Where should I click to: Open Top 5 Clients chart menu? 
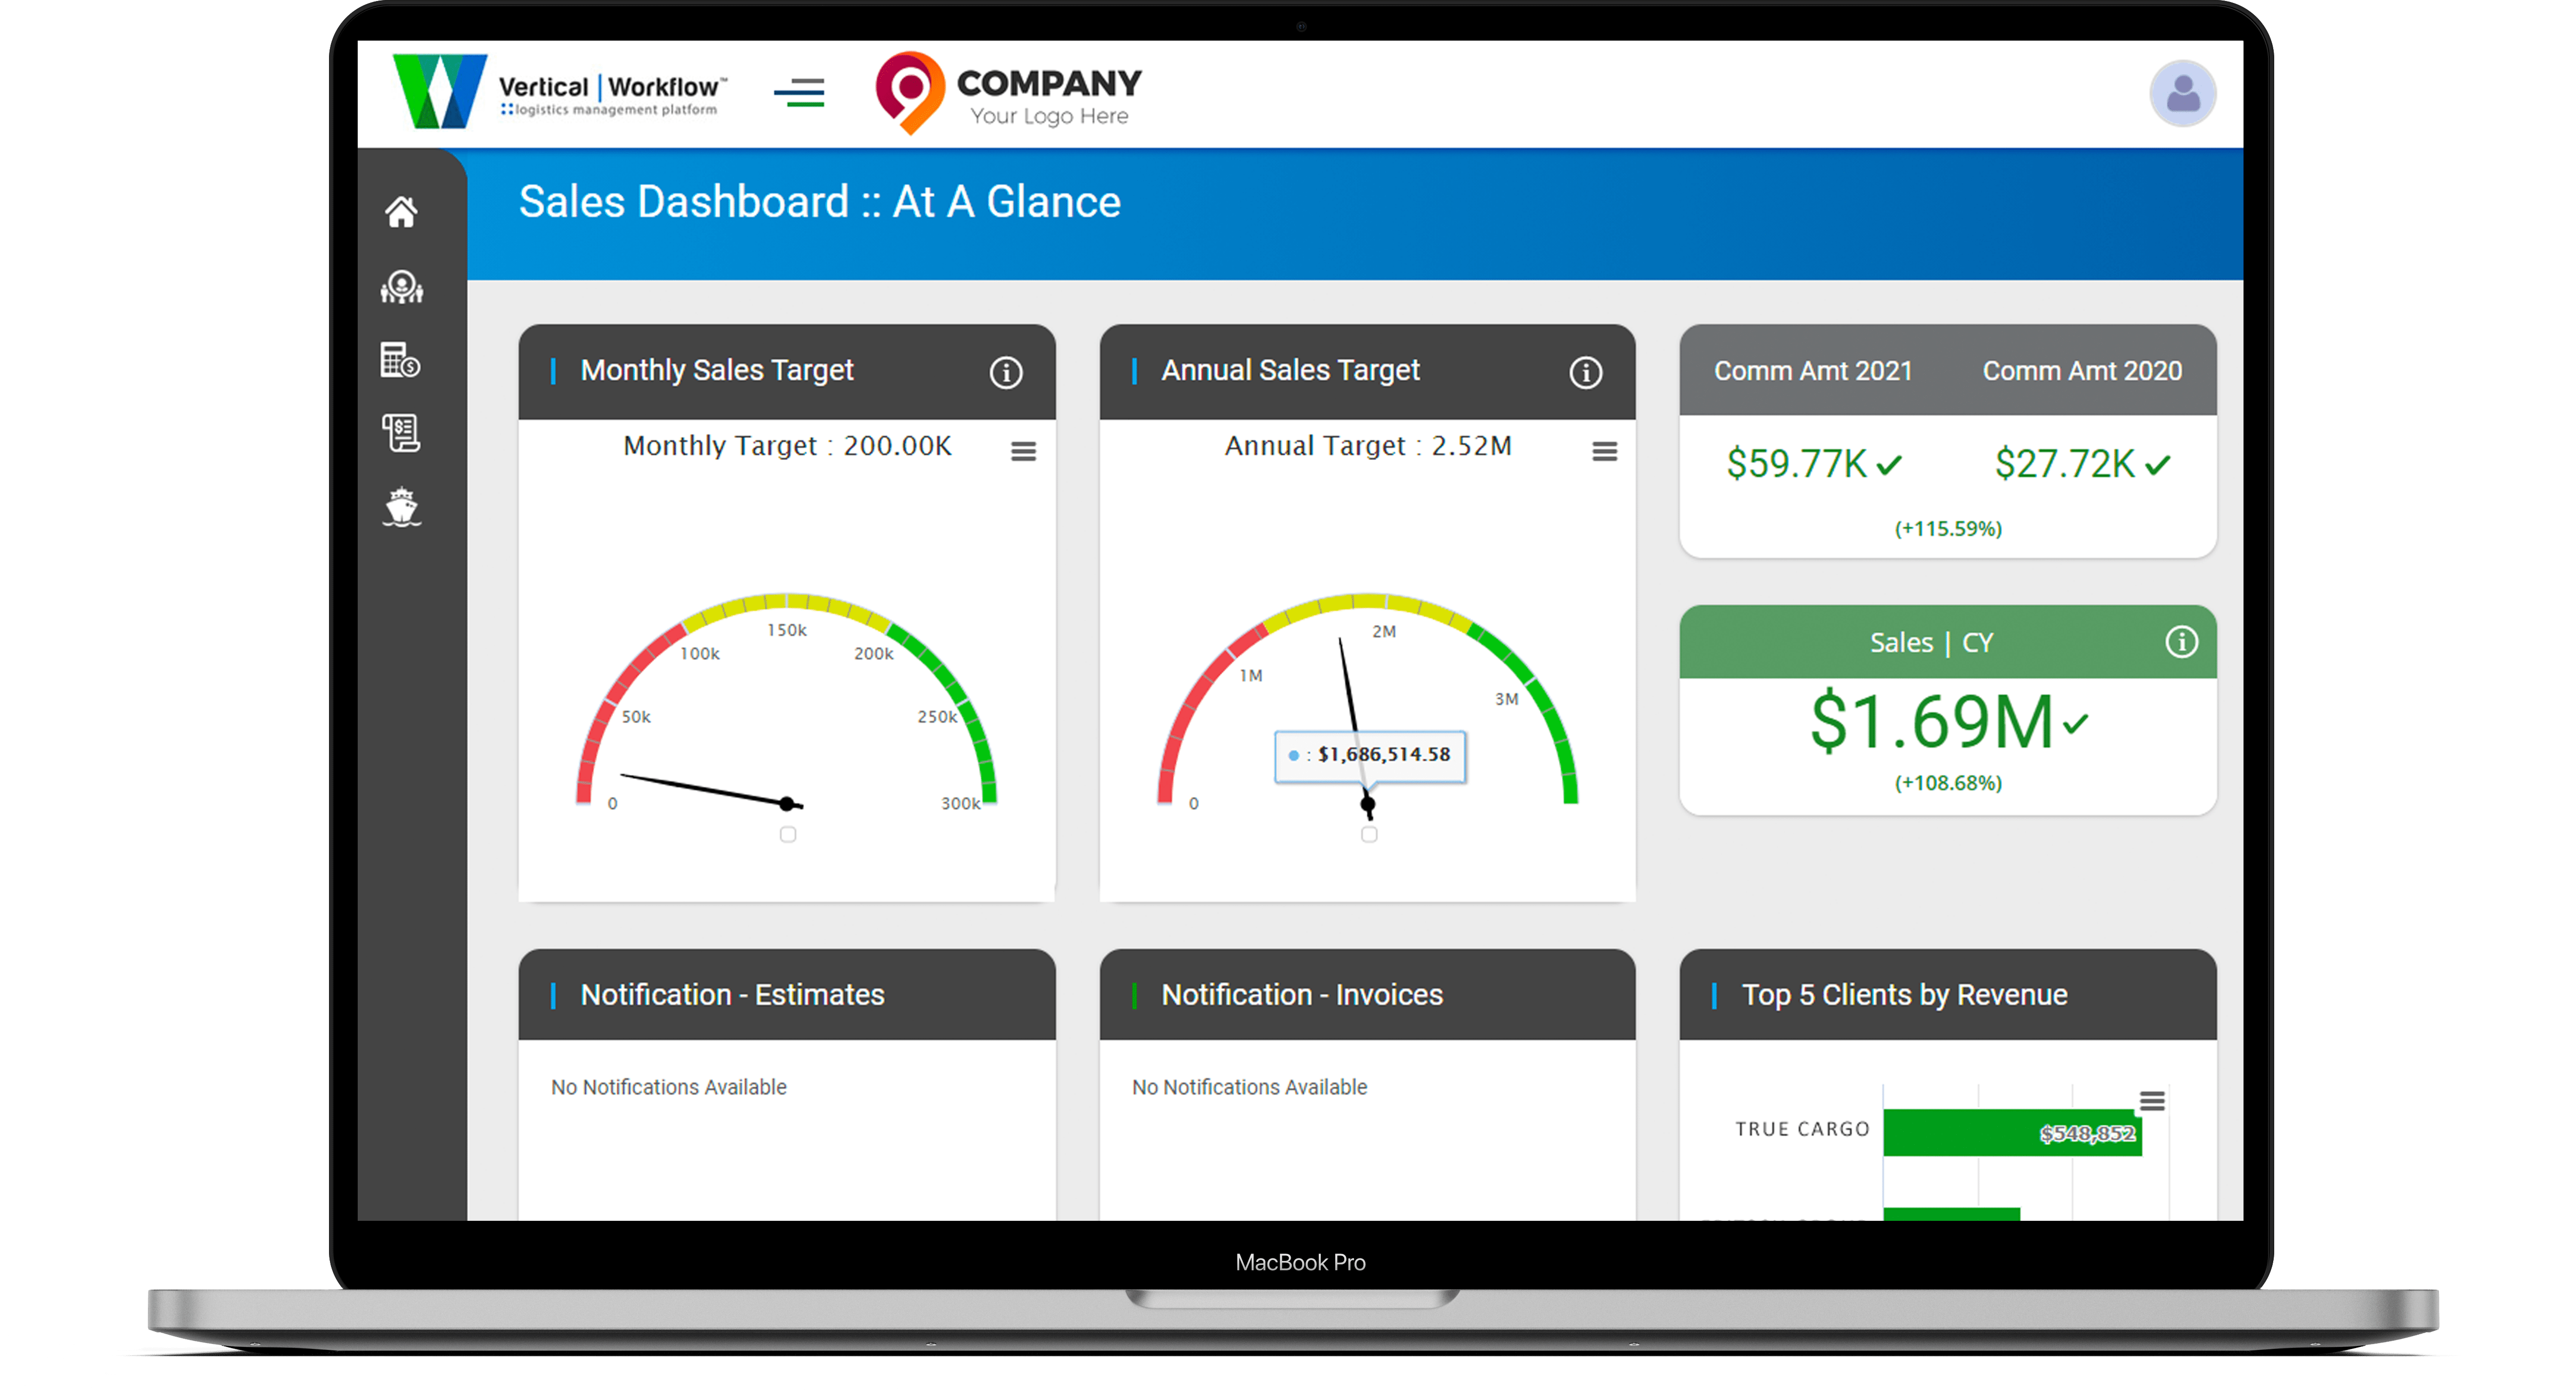pos(2152,1101)
